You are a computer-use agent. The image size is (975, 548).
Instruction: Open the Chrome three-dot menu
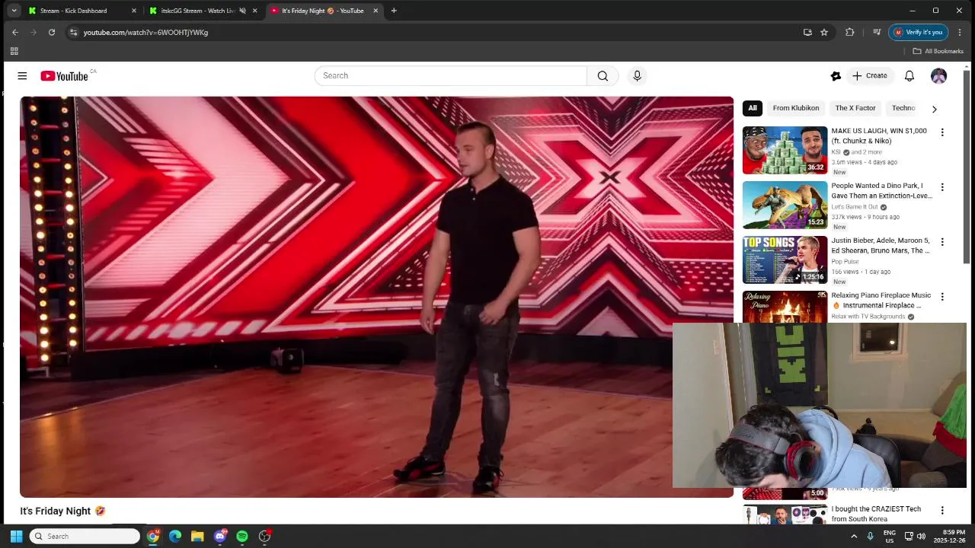(960, 32)
